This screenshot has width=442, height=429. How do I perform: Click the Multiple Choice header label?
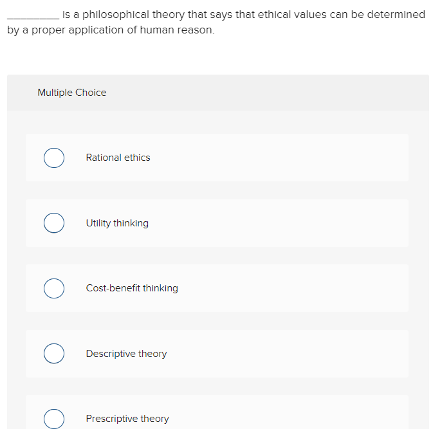72,93
